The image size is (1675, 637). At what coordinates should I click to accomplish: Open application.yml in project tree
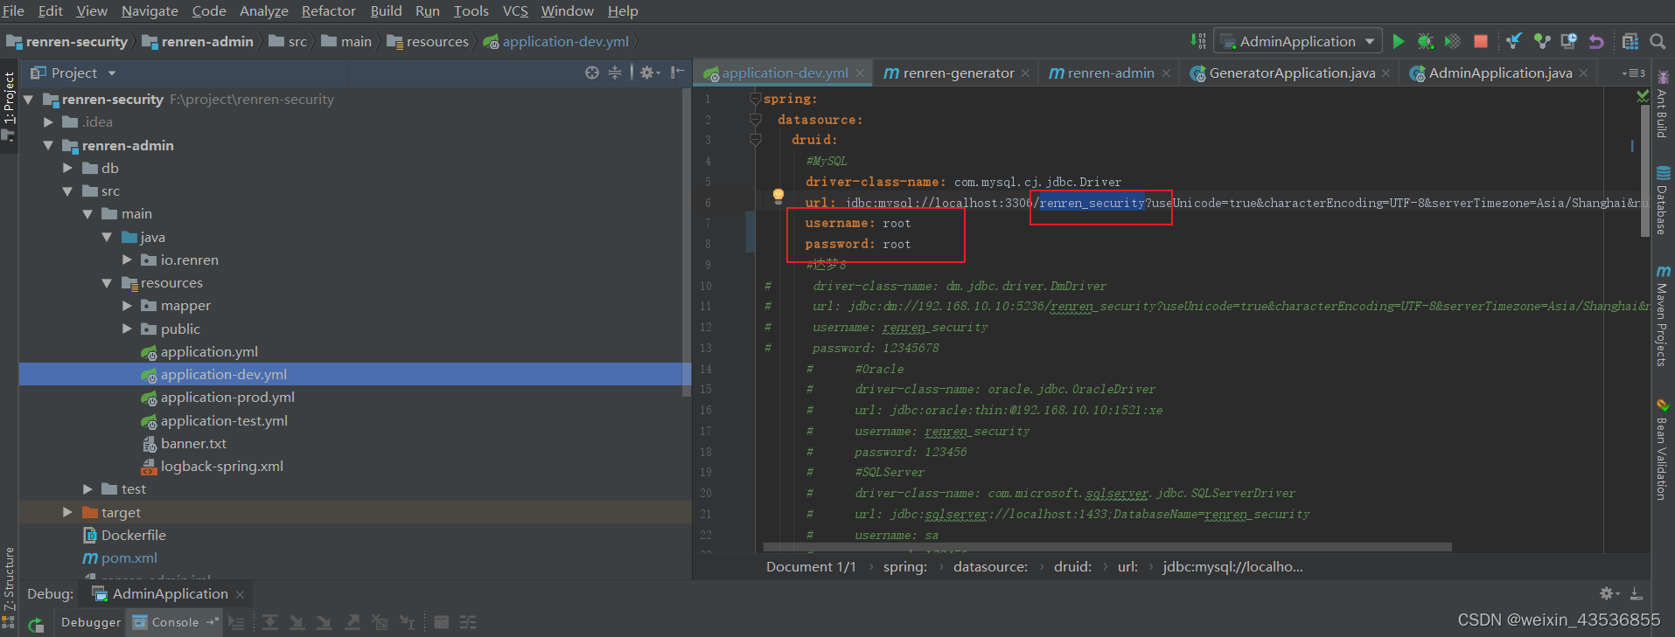(209, 351)
